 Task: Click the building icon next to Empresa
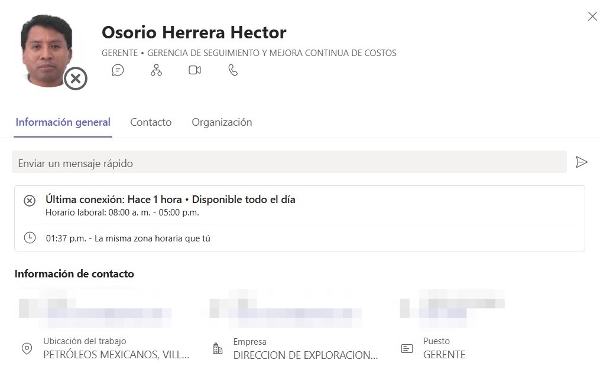point(217,349)
